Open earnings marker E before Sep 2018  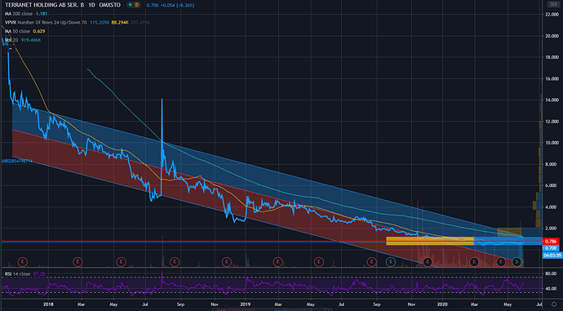[175, 262]
